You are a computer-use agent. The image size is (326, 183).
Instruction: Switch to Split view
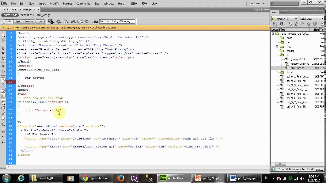coord(18,22)
